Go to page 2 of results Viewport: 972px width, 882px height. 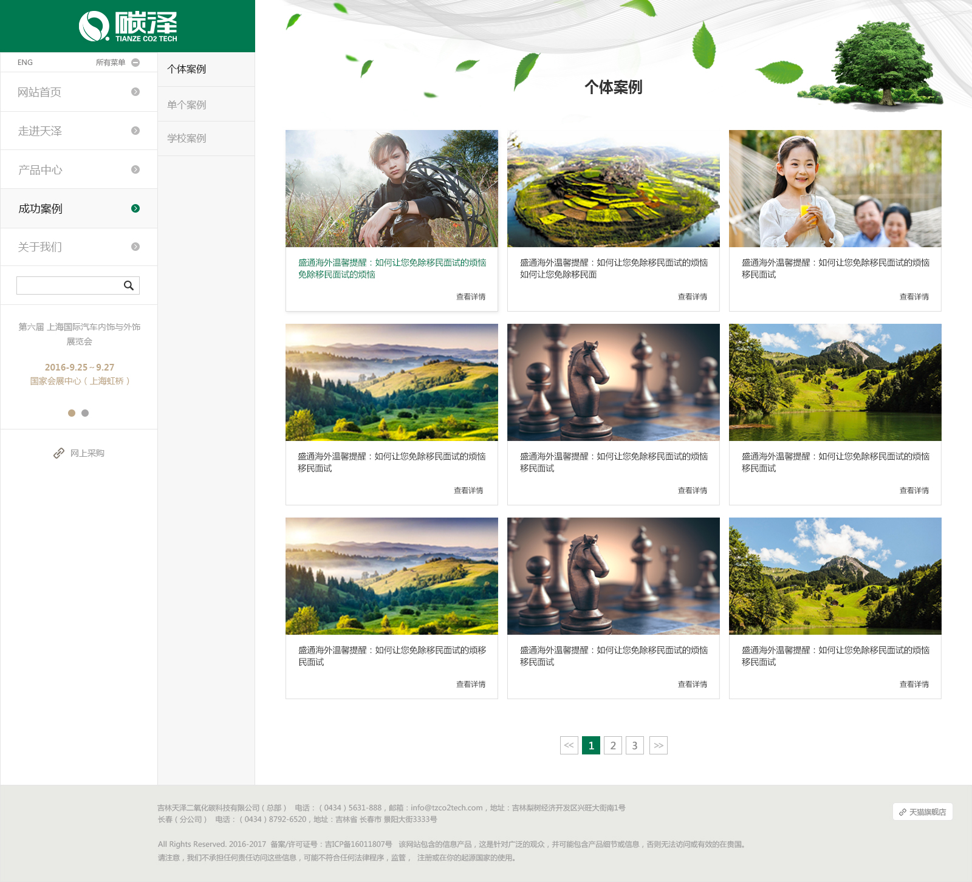(613, 745)
